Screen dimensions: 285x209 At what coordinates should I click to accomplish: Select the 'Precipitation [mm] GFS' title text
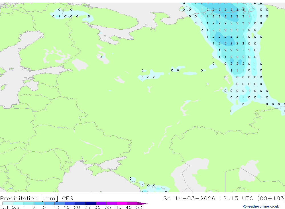pos(36,198)
